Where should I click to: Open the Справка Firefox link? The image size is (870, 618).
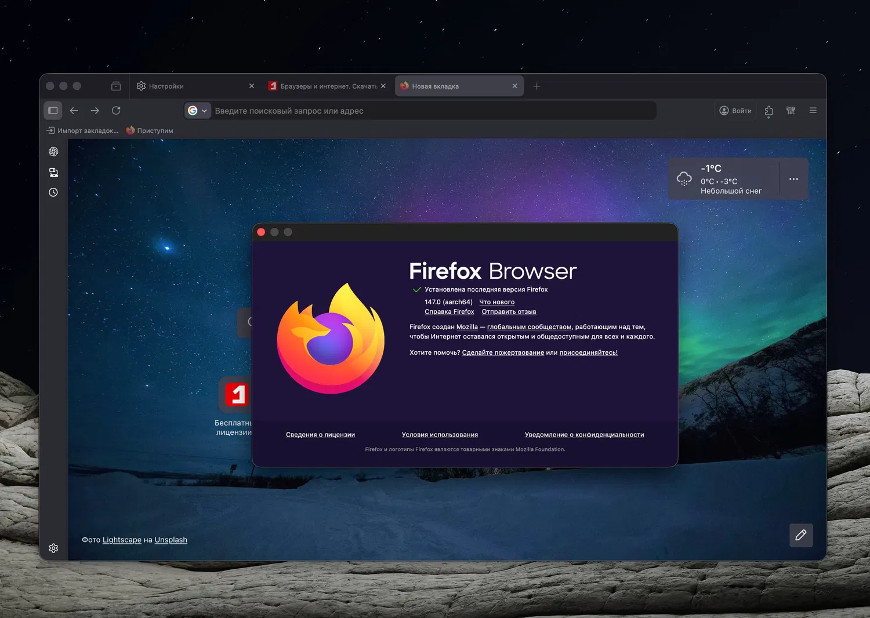449,312
